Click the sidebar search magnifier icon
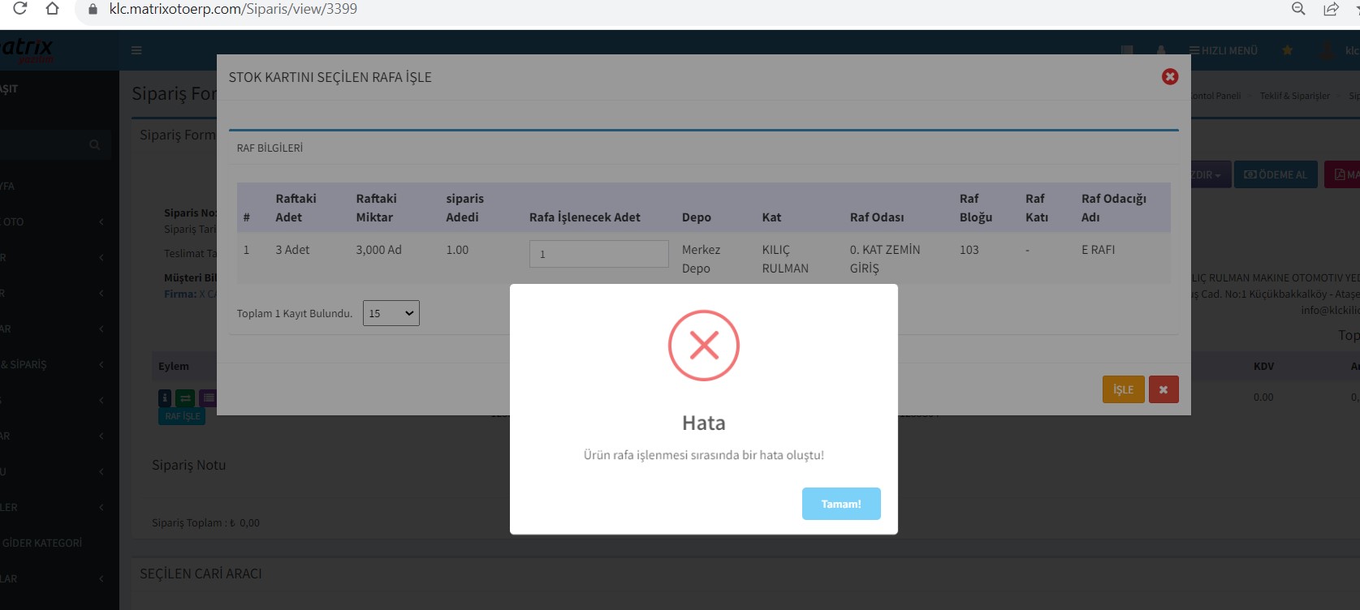Screen dimensions: 1360x610 pyautogui.click(x=95, y=144)
